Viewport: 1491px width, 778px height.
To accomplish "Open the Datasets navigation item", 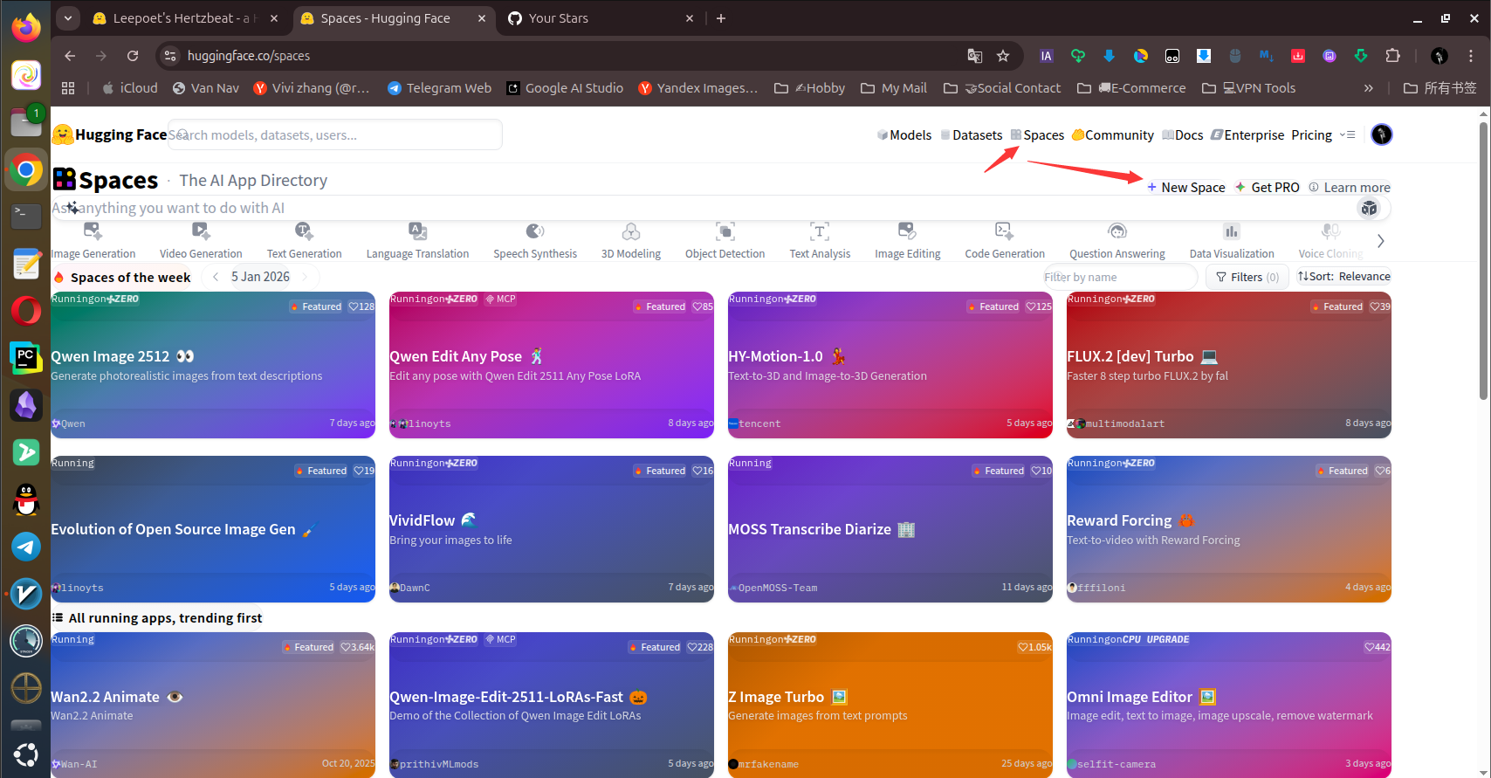I will pyautogui.click(x=971, y=135).
